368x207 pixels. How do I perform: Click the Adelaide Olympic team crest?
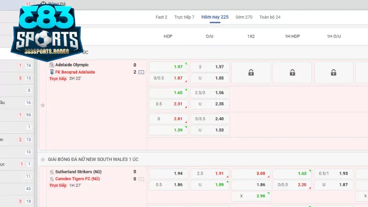pyautogui.click(x=52, y=65)
